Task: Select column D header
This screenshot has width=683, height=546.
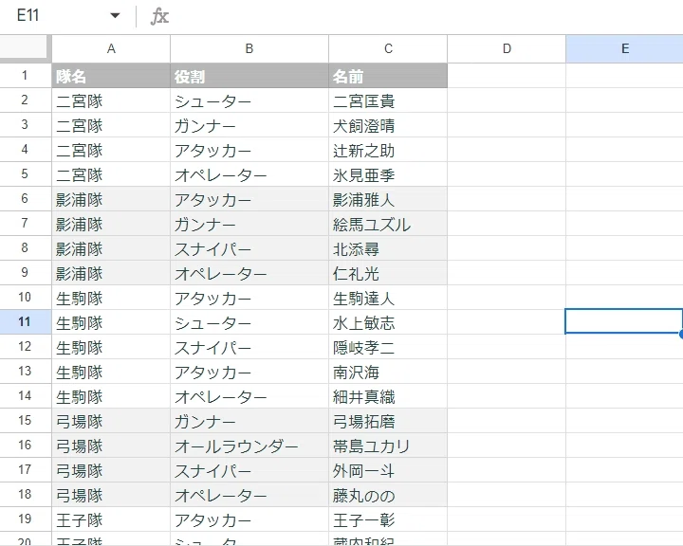Action: 507,48
